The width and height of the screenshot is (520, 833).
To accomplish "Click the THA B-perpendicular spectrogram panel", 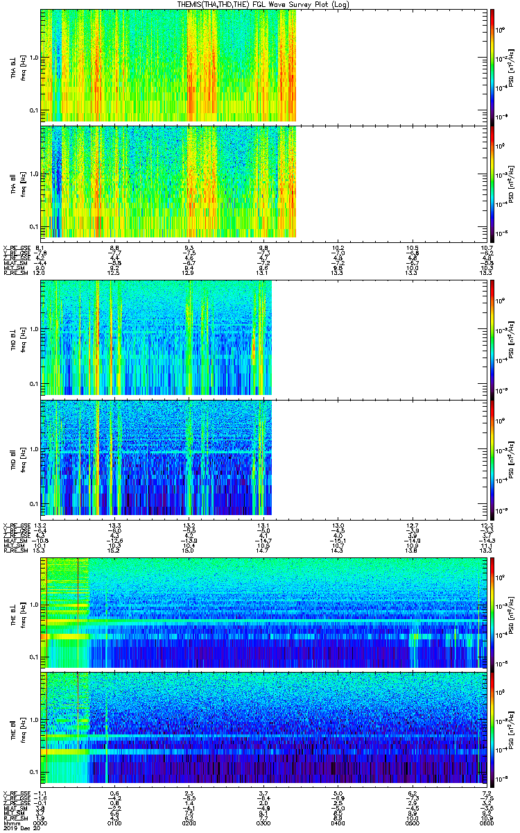I will pos(263,66).
